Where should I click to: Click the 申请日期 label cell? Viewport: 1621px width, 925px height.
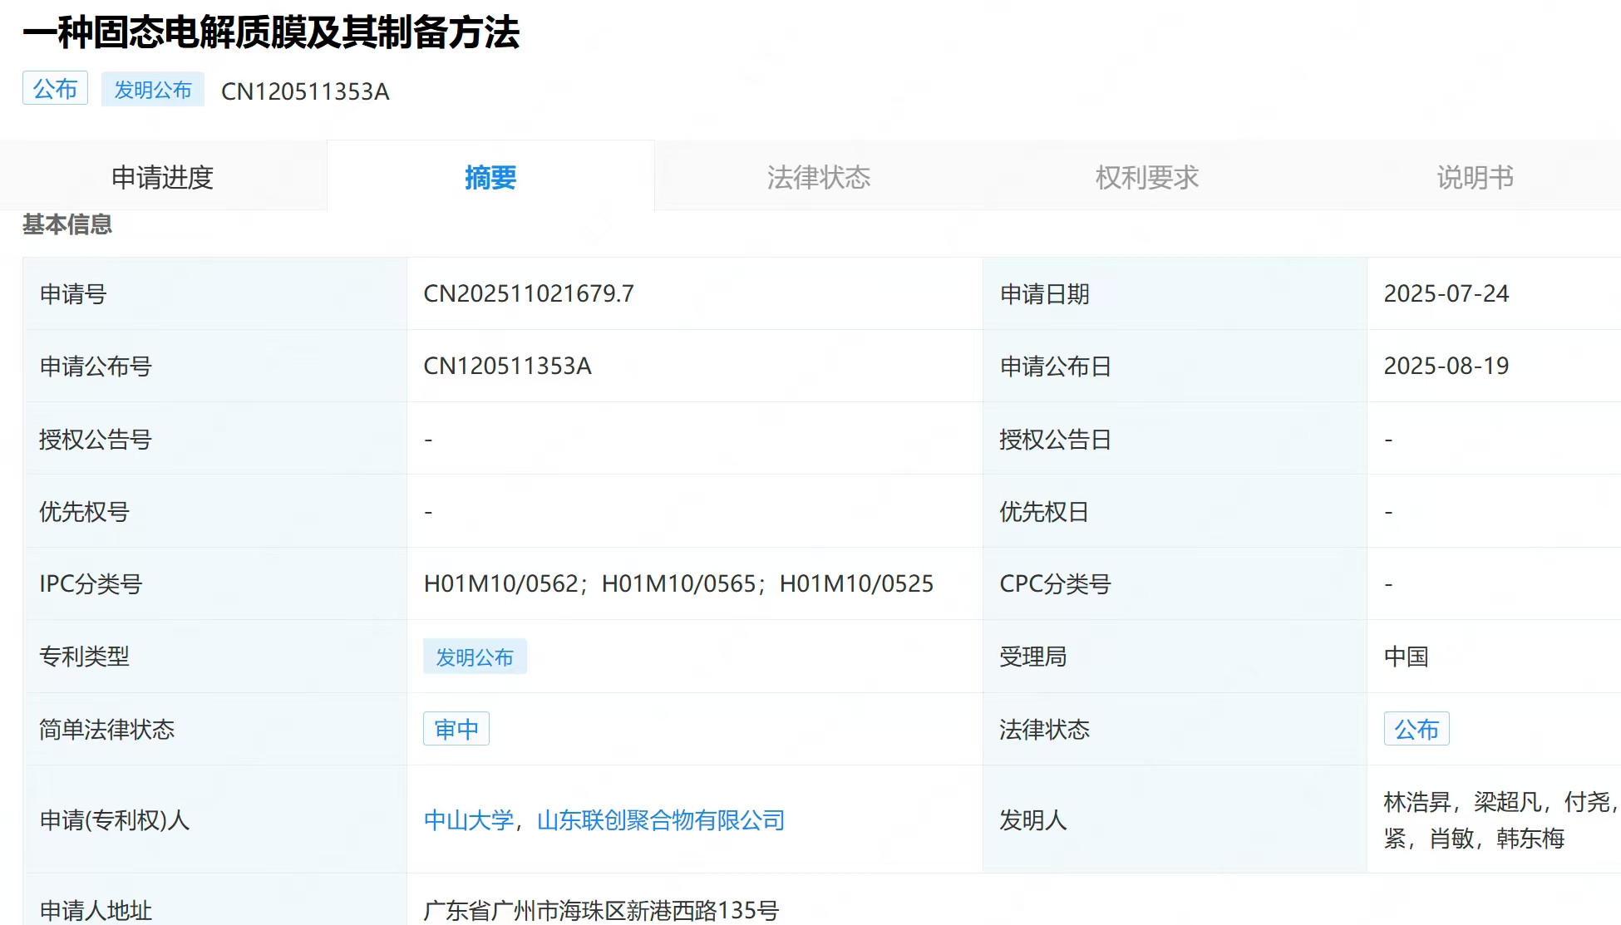1175,293
